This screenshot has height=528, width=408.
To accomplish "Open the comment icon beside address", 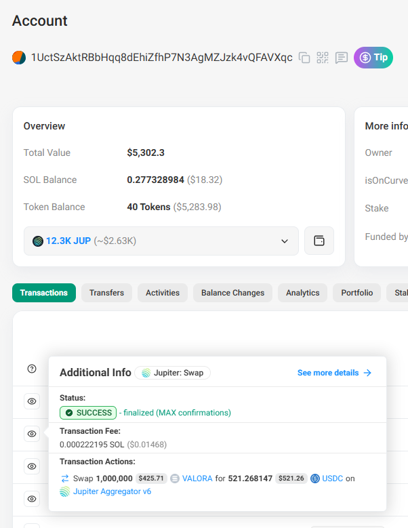I will coord(342,58).
